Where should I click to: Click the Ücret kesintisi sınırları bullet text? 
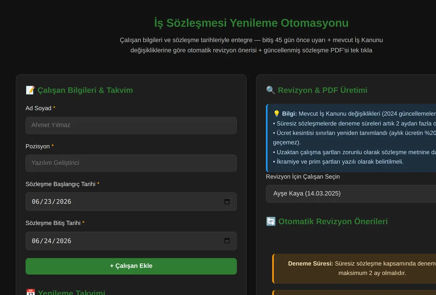click(x=355, y=137)
